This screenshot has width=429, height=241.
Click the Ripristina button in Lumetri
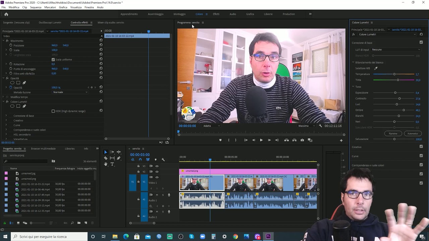click(393, 134)
